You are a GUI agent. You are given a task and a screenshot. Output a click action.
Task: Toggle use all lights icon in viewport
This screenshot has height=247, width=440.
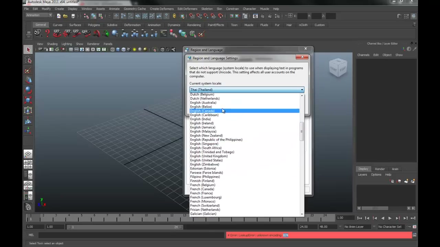[134, 49]
